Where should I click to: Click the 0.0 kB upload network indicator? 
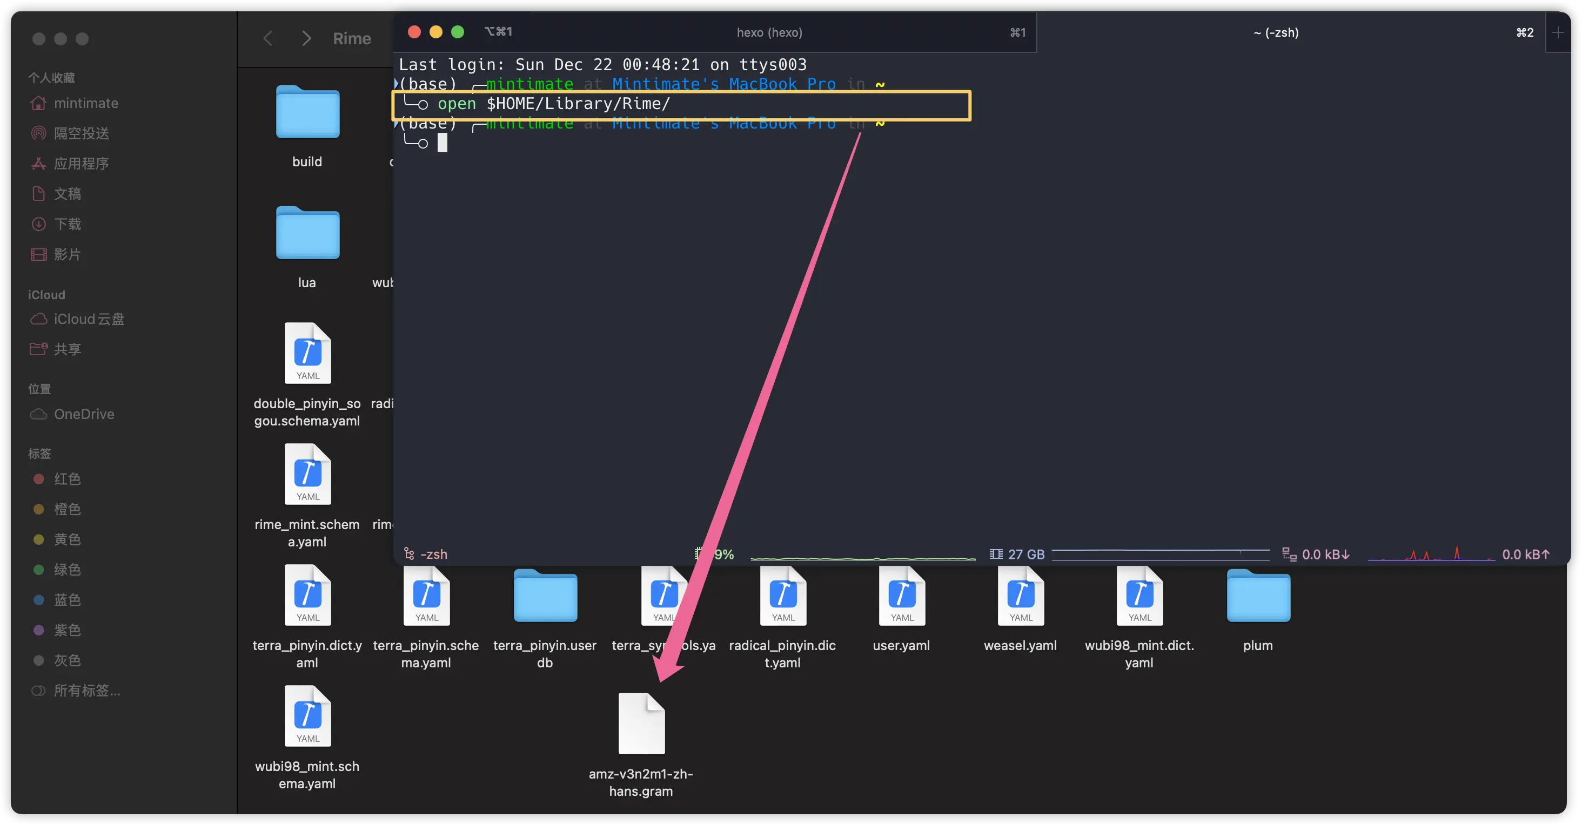click(x=1526, y=554)
